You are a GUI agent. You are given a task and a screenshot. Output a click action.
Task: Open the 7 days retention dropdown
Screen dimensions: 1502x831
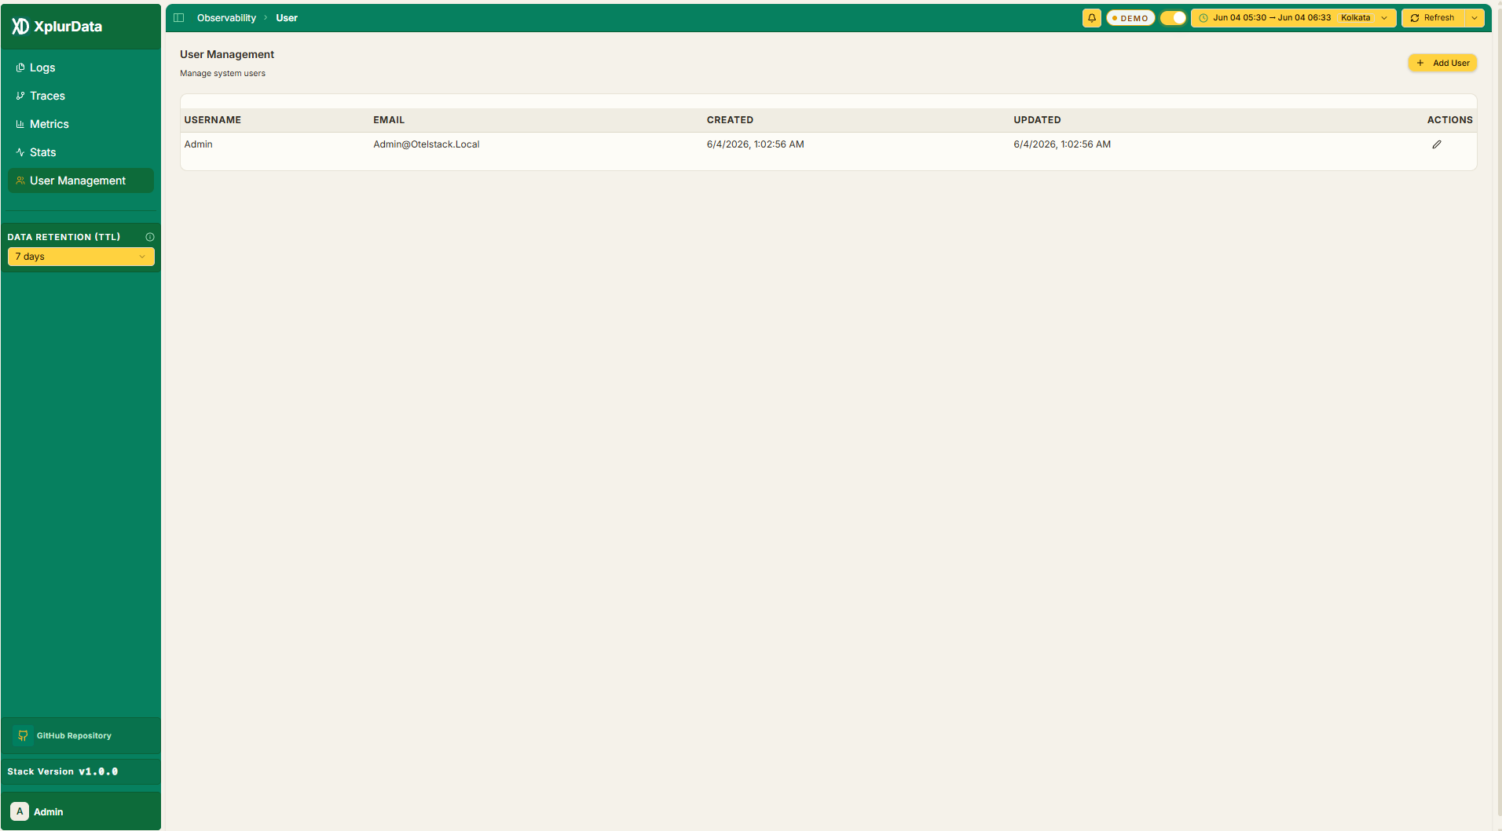(x=81, y=257)
